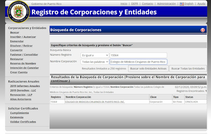
Task: Click the Registros Encontrados count text
Action: 192,91
